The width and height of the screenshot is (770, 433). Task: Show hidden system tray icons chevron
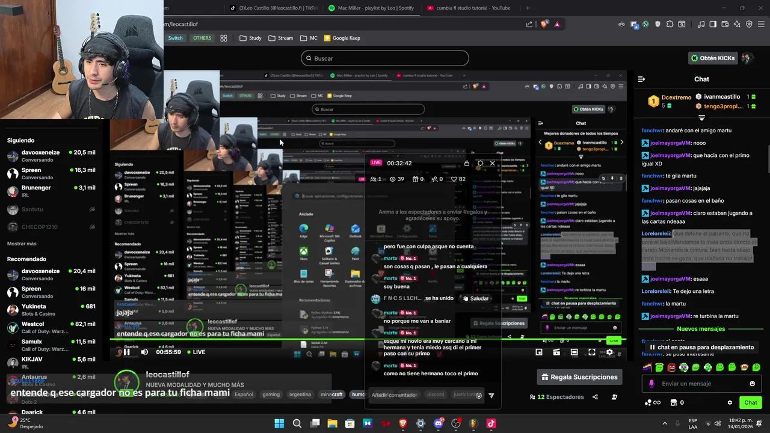point(665,423)
